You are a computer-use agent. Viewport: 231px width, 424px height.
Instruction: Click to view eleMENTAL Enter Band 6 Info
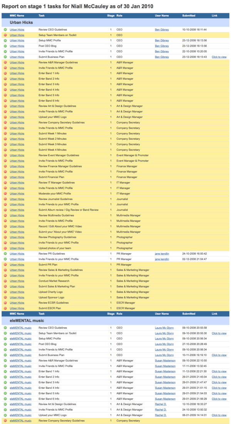click(219, 399)
